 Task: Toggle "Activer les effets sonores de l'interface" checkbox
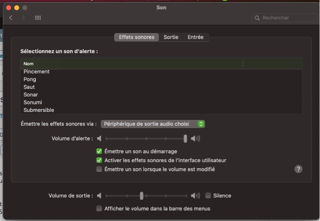click(x=99, y=160)
